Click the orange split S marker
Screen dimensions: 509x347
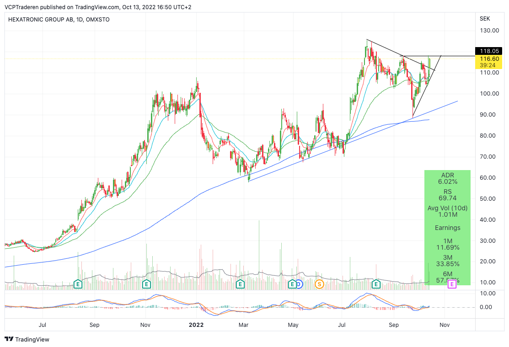(319, 284)
